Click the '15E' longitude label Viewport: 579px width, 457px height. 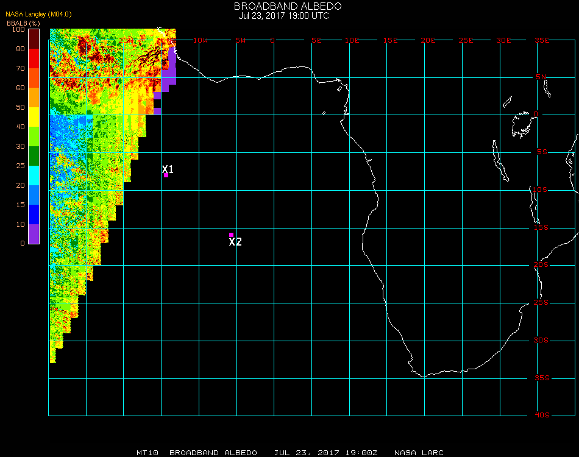[390, 40]
